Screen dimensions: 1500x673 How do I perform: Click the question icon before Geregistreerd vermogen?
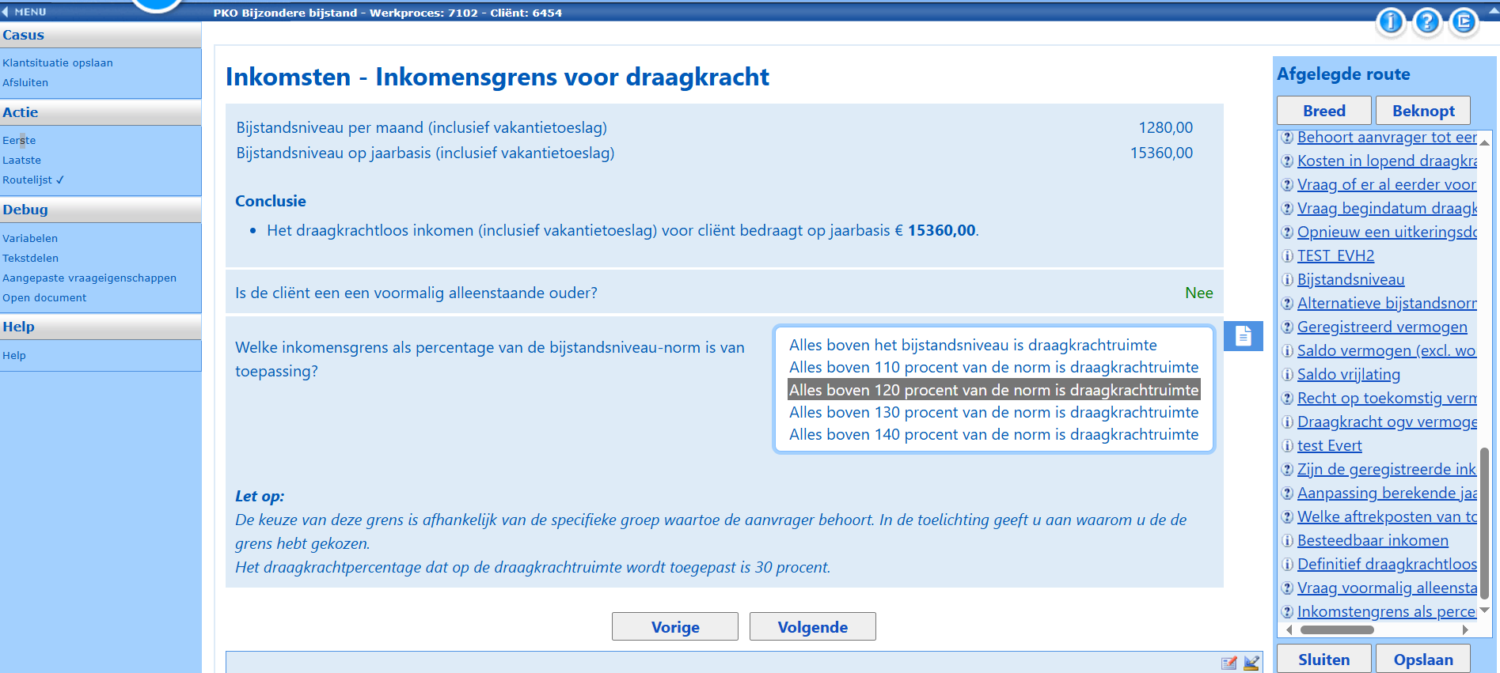click(1287, 327)
